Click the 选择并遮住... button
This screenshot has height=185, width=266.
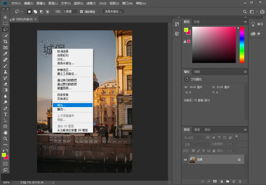[x=113, y=12]
